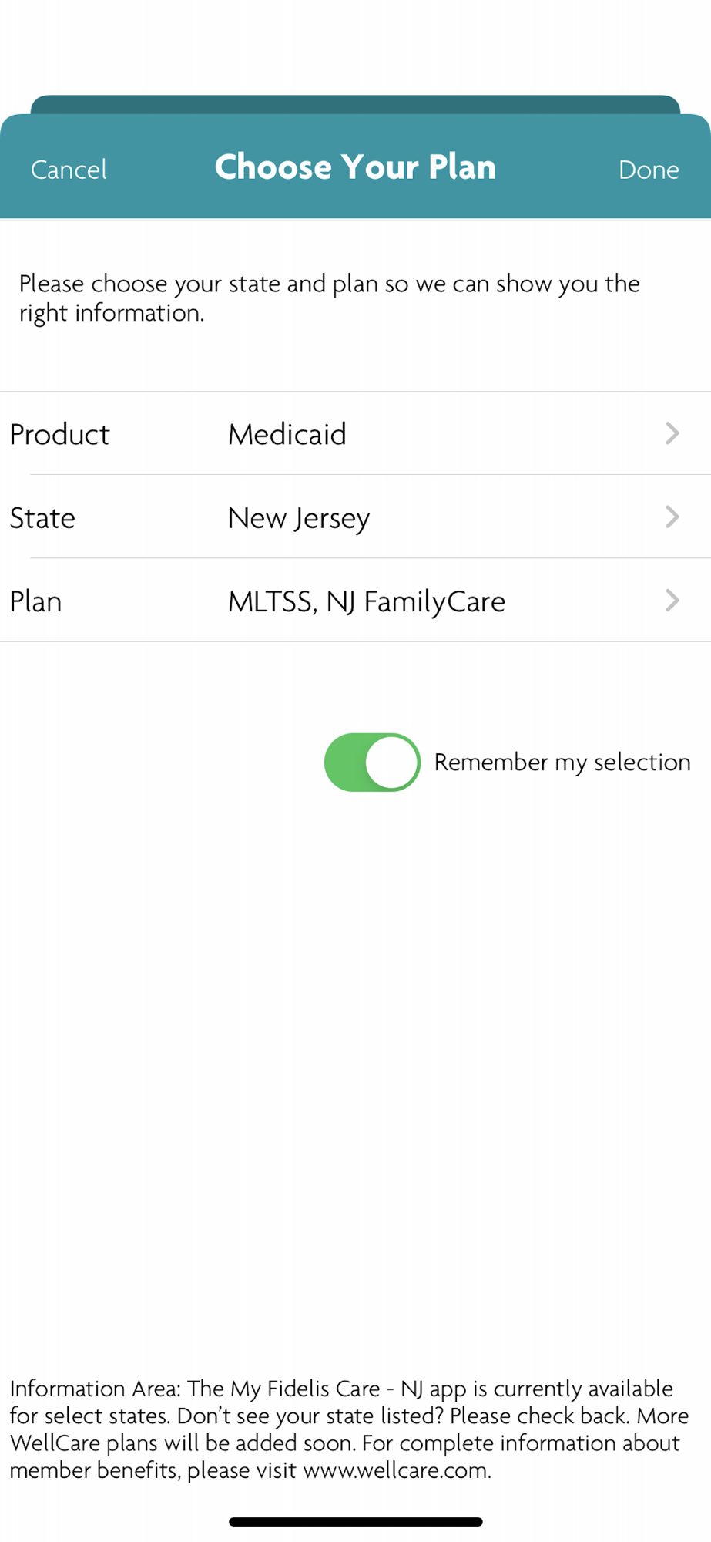Select the Plan row label
This screenshot has height=1542, width=711.
tap(35, 601)
